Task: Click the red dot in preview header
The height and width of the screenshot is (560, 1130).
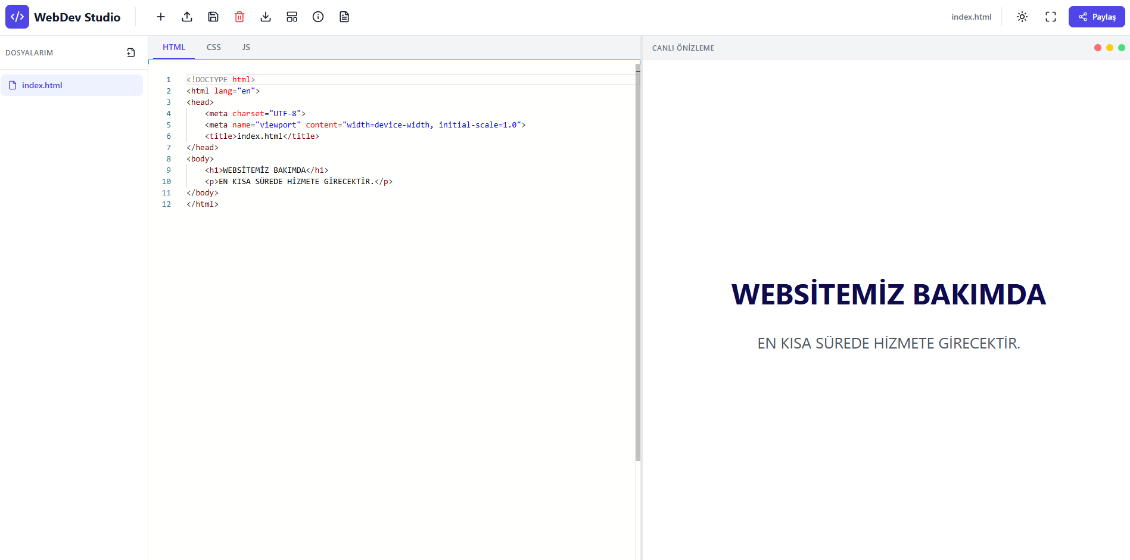Action: click(x=1098, y=48)
